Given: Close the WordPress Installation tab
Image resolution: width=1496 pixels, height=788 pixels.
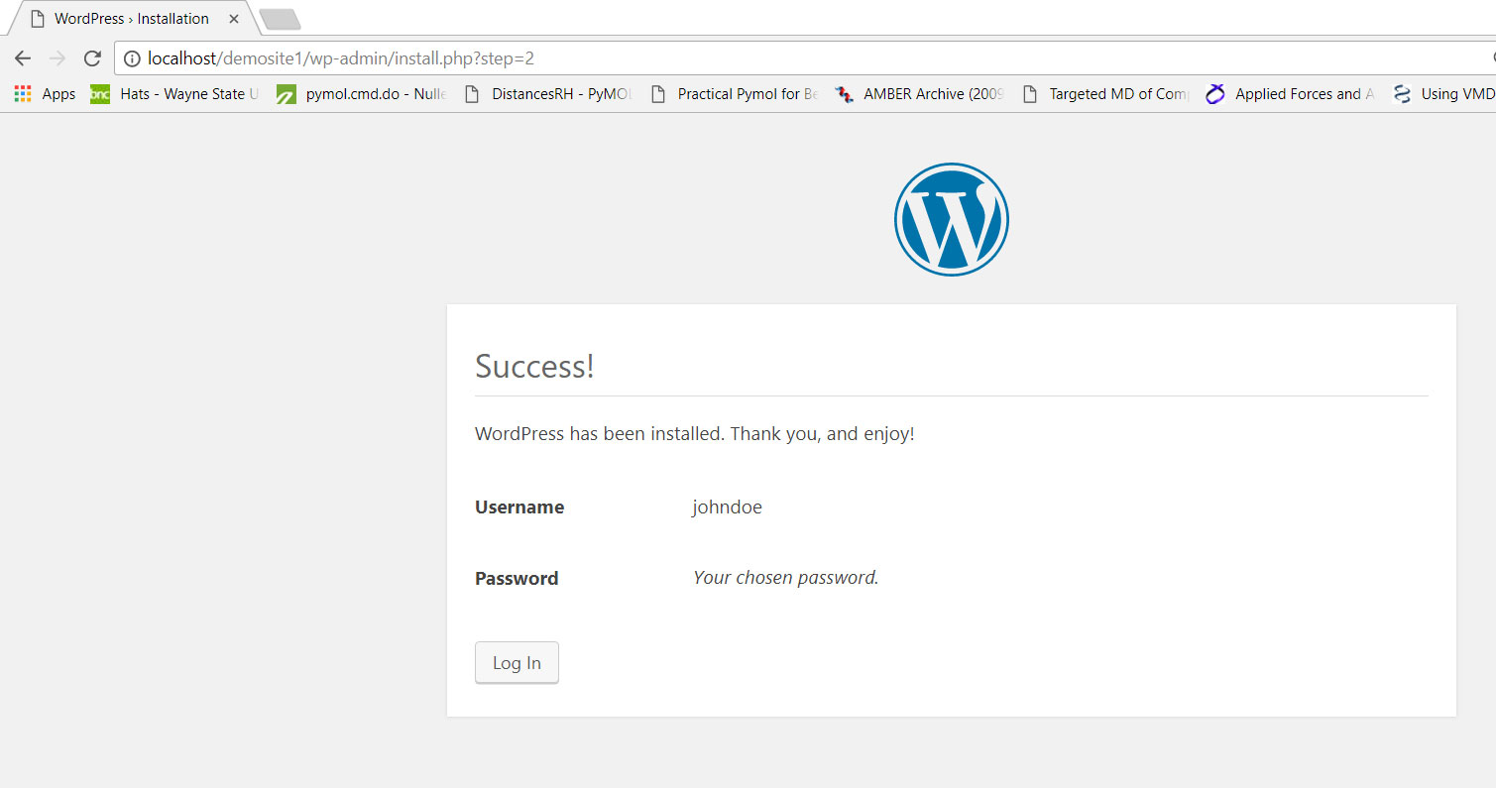Looking at the screenshot, I should [234, 19].
